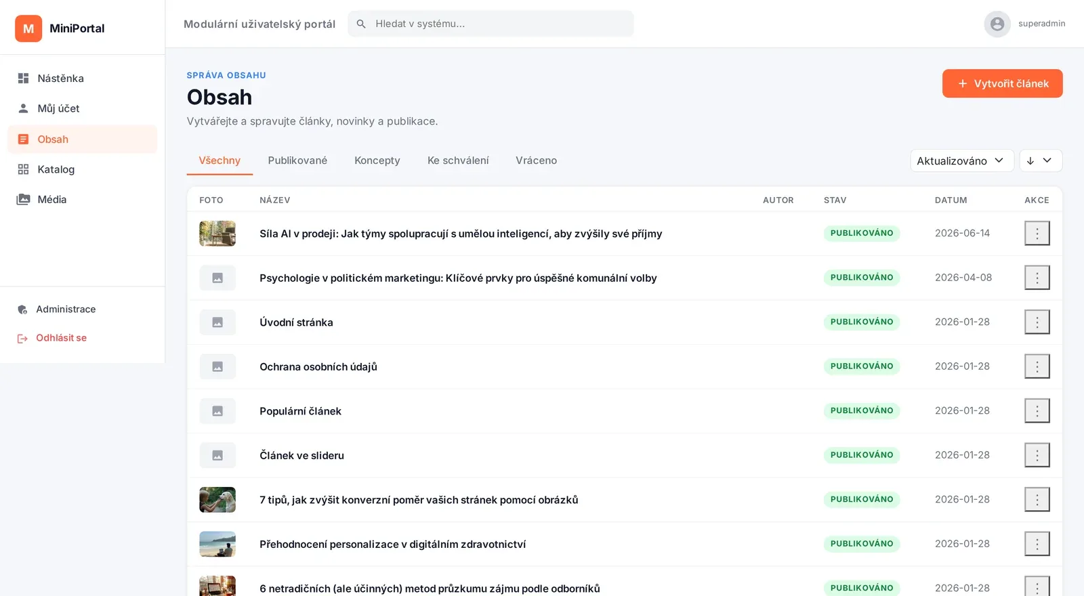This screenshot has height=596, width=1084.
Task: Click beach thumbnail of Přehodnocení personalizace article
Action: (x=217, y=544)
